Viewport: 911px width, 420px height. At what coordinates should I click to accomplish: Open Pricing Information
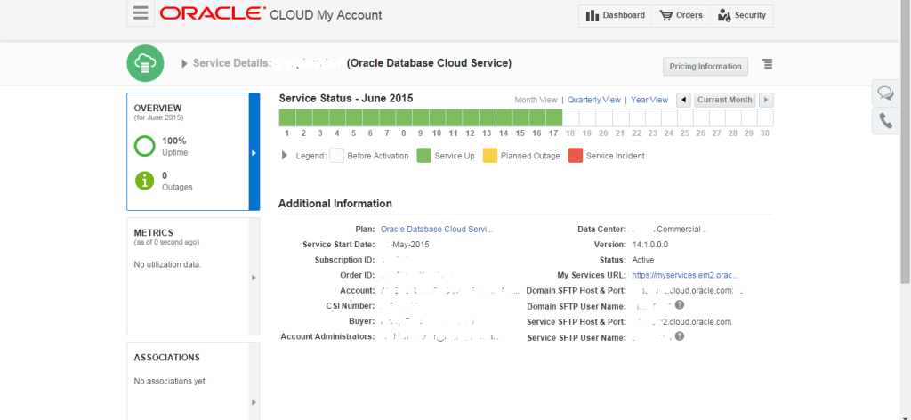click(705, 66)
